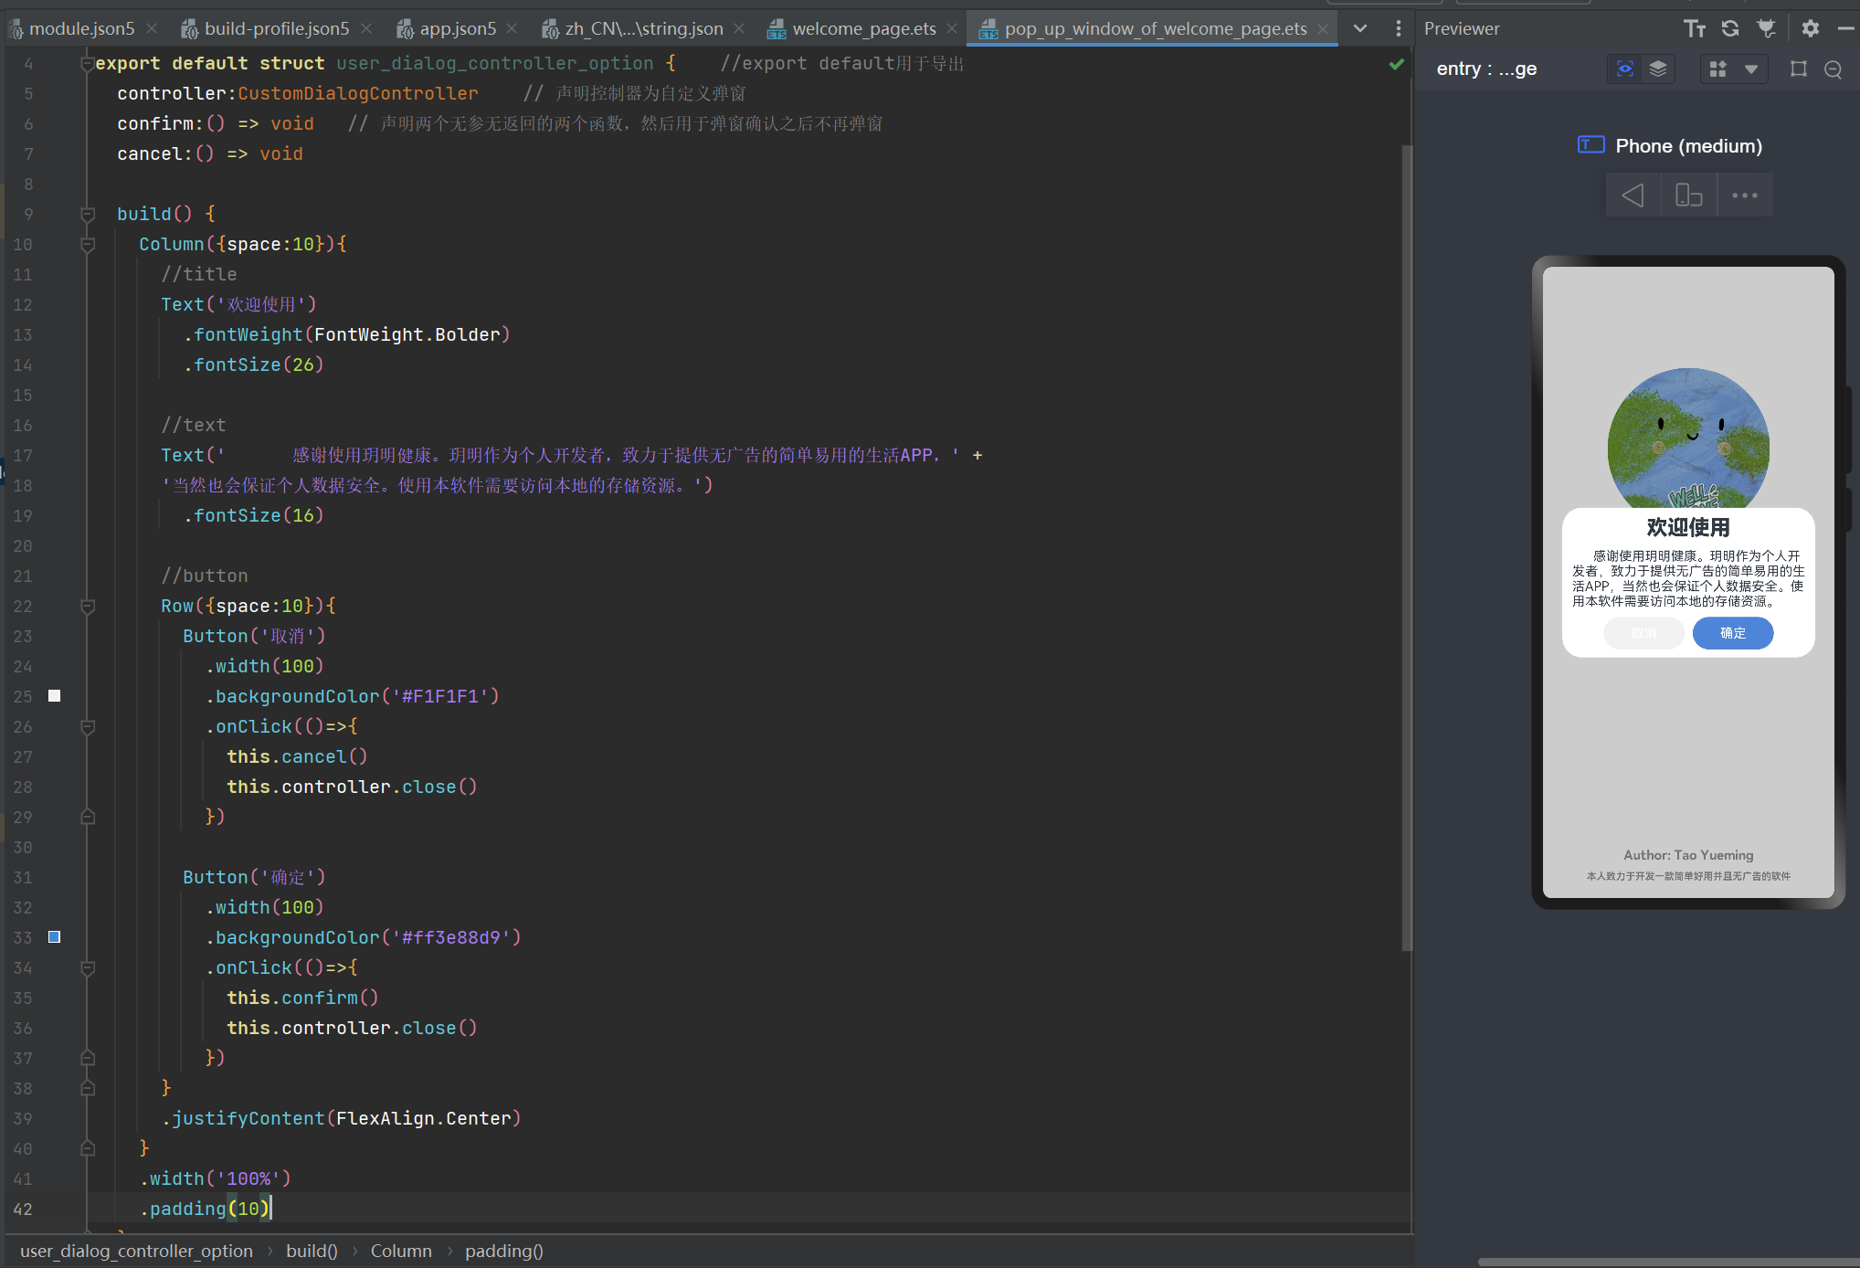Click CustomDialogController in line 5
The height and width of the screenshot is (1268, 1860).
click(358, 93)
